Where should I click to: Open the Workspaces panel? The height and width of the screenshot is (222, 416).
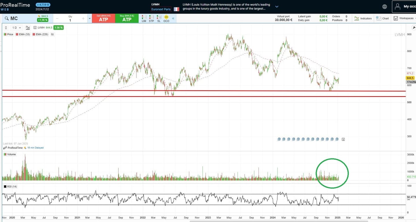coord(404,18)
